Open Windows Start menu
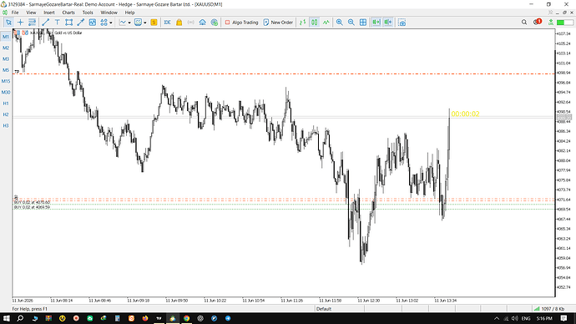The height and width of the screenshot is (324, 576). point(6,318)
